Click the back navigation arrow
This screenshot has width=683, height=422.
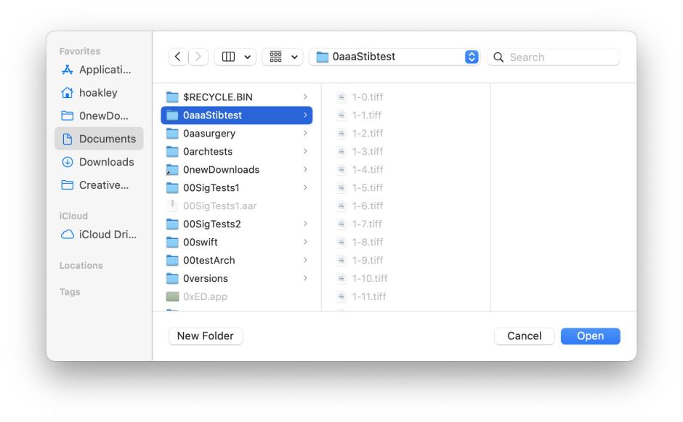point(178,57)
